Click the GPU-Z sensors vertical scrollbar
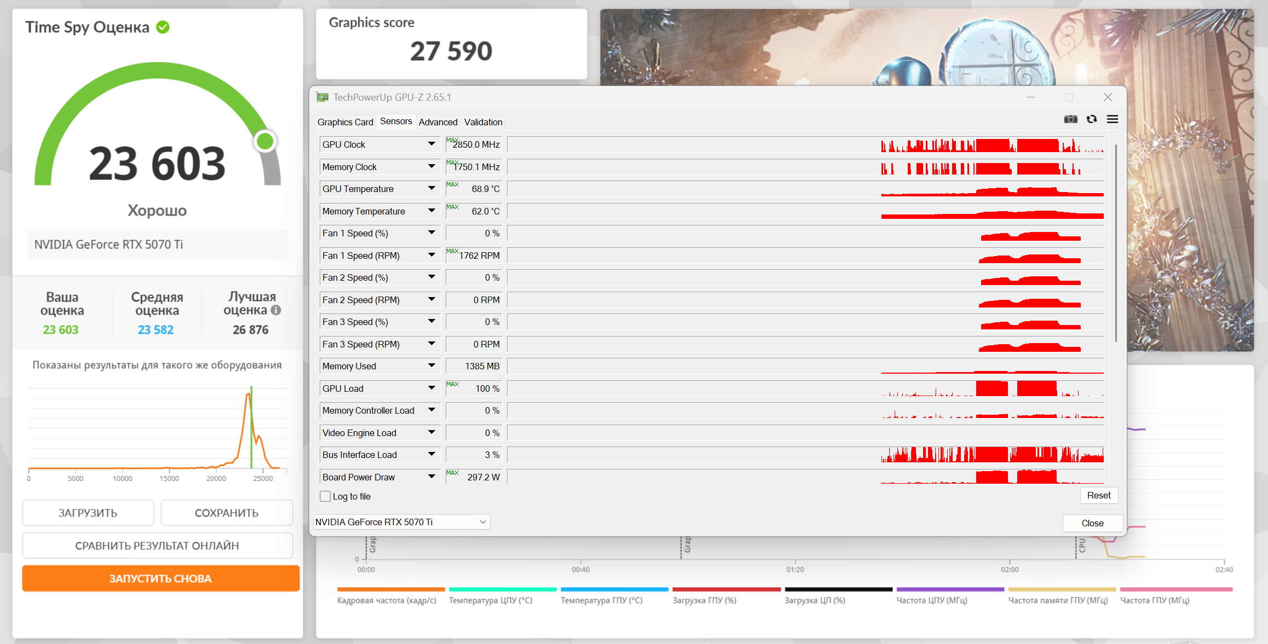The width and height of the screenshot is (1268, 644). [x=1116, y=243]
